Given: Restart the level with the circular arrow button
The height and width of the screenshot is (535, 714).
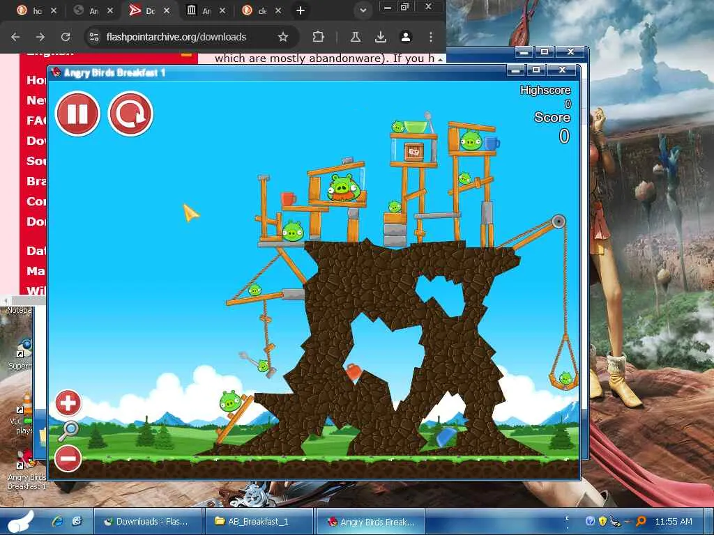Looking at the screenshot, I should (x=130, y=114).
